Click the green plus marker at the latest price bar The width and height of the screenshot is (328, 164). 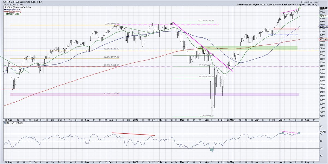click(x=299, y=8)
